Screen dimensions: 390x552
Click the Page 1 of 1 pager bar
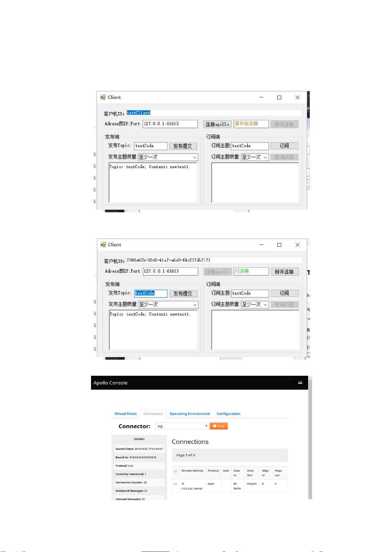(230, 455)
